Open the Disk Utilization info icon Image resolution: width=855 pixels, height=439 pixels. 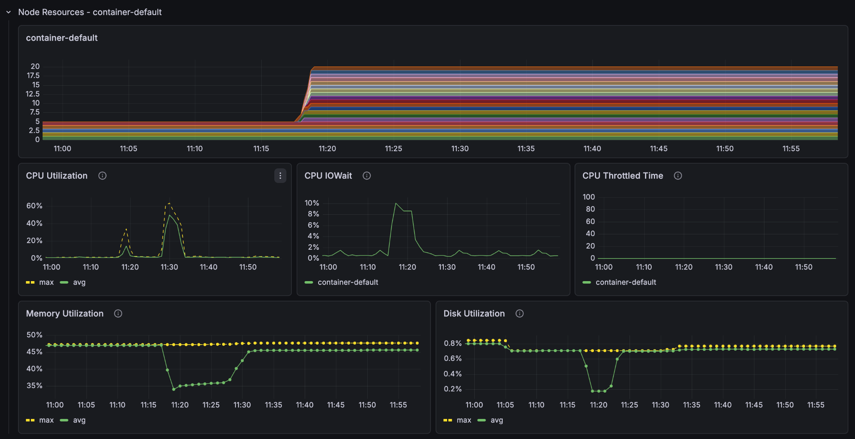point(520,314)
